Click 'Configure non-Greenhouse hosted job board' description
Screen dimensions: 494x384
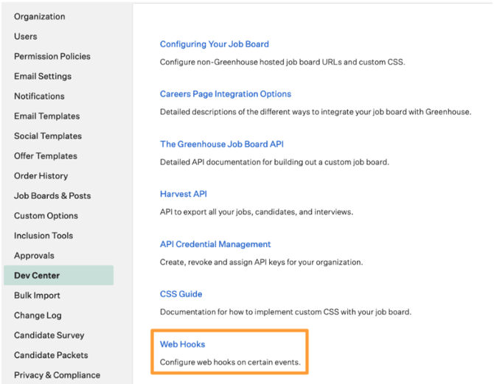click(x=282, y=62)
